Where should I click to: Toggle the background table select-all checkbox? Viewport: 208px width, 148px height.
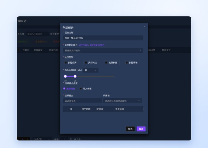tap(19, 50)
